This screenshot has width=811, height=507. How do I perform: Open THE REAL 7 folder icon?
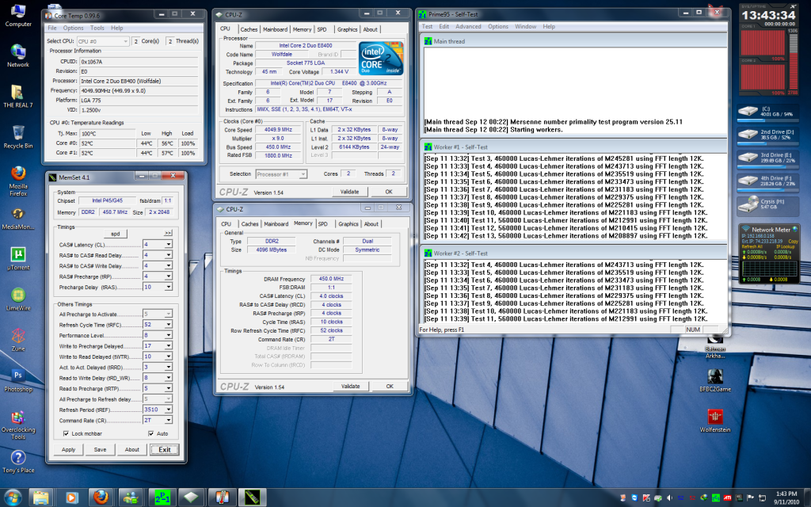18,97
